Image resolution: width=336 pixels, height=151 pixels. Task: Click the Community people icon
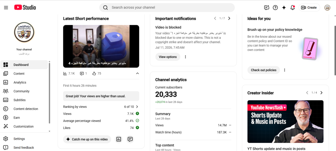[6, 91]
